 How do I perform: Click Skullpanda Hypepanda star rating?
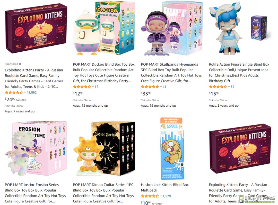tap(150, 87)
